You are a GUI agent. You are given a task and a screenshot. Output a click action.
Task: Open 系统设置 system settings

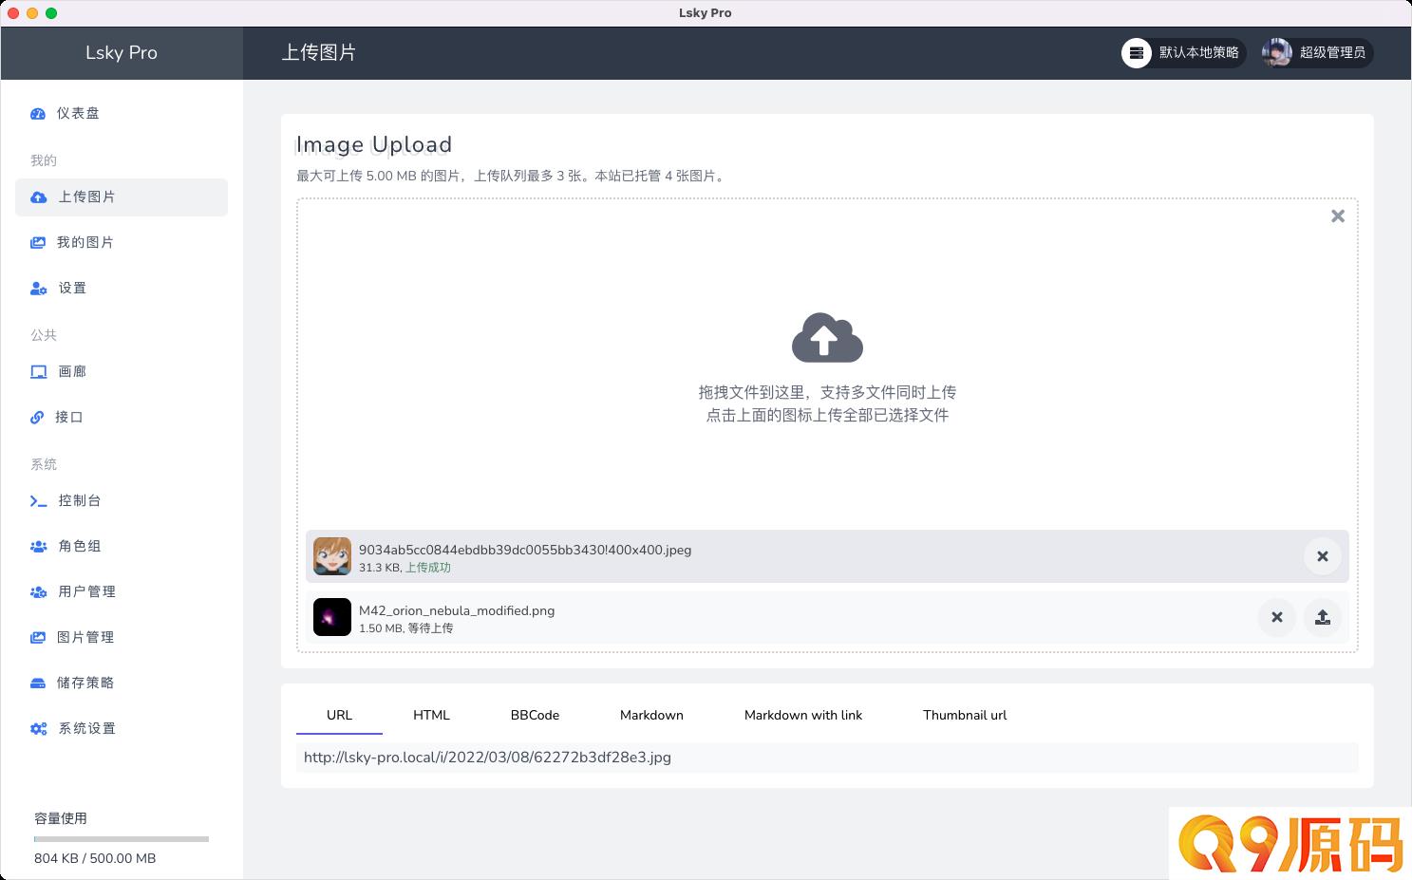[x=122, y=729]
